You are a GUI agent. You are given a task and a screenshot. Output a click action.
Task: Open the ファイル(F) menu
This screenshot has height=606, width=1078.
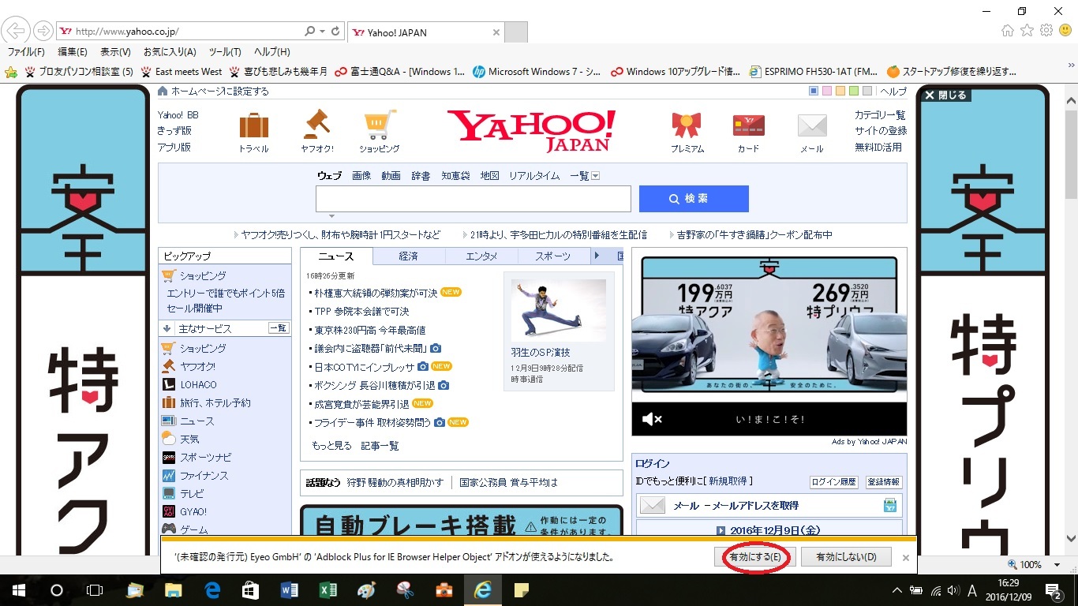tap(25, 52)
